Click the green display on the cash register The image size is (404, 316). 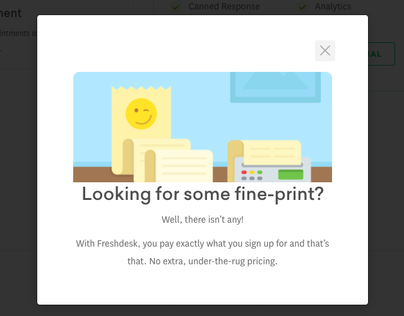pos(290,174)
